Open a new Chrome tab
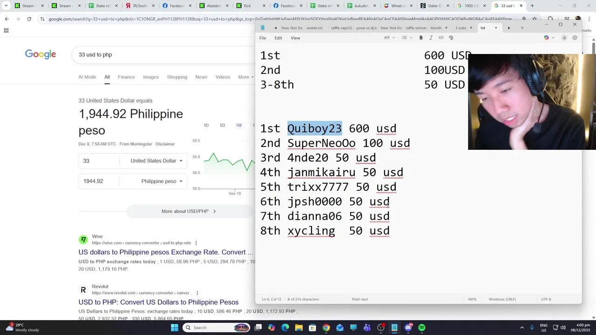Viewport: 596px width, 335px height. coord(532,6)
